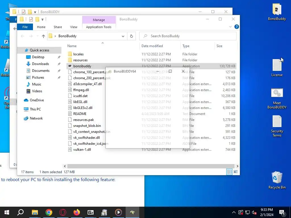Switch to the Home ribbon tab
The image size is (291, 218).
pyautogui.click(x=41, y=27)
